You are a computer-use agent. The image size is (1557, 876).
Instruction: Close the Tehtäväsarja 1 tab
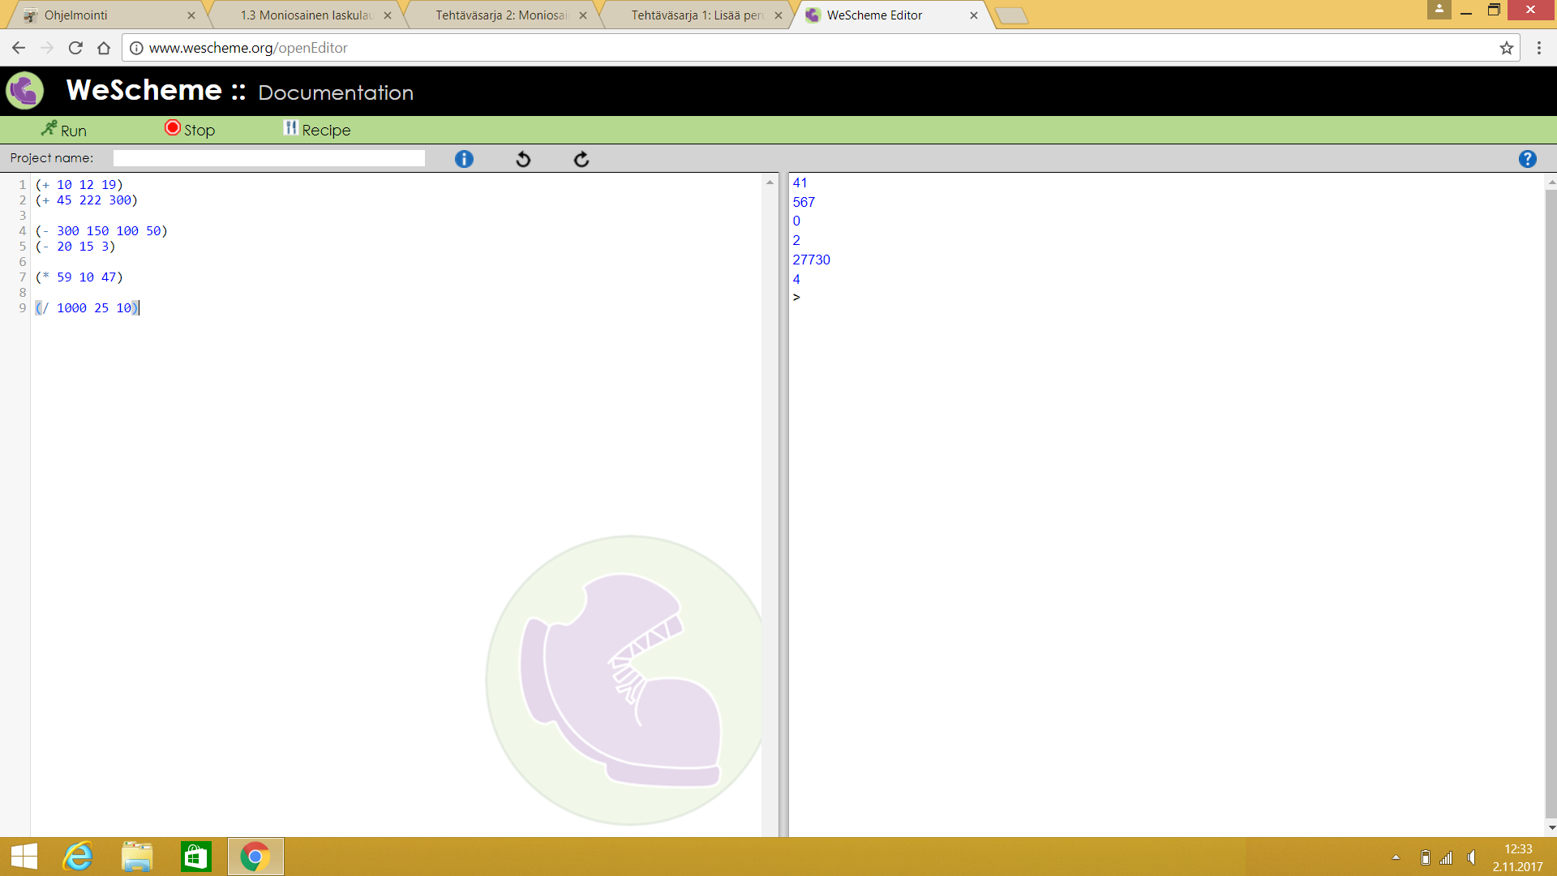pos(778,15)
